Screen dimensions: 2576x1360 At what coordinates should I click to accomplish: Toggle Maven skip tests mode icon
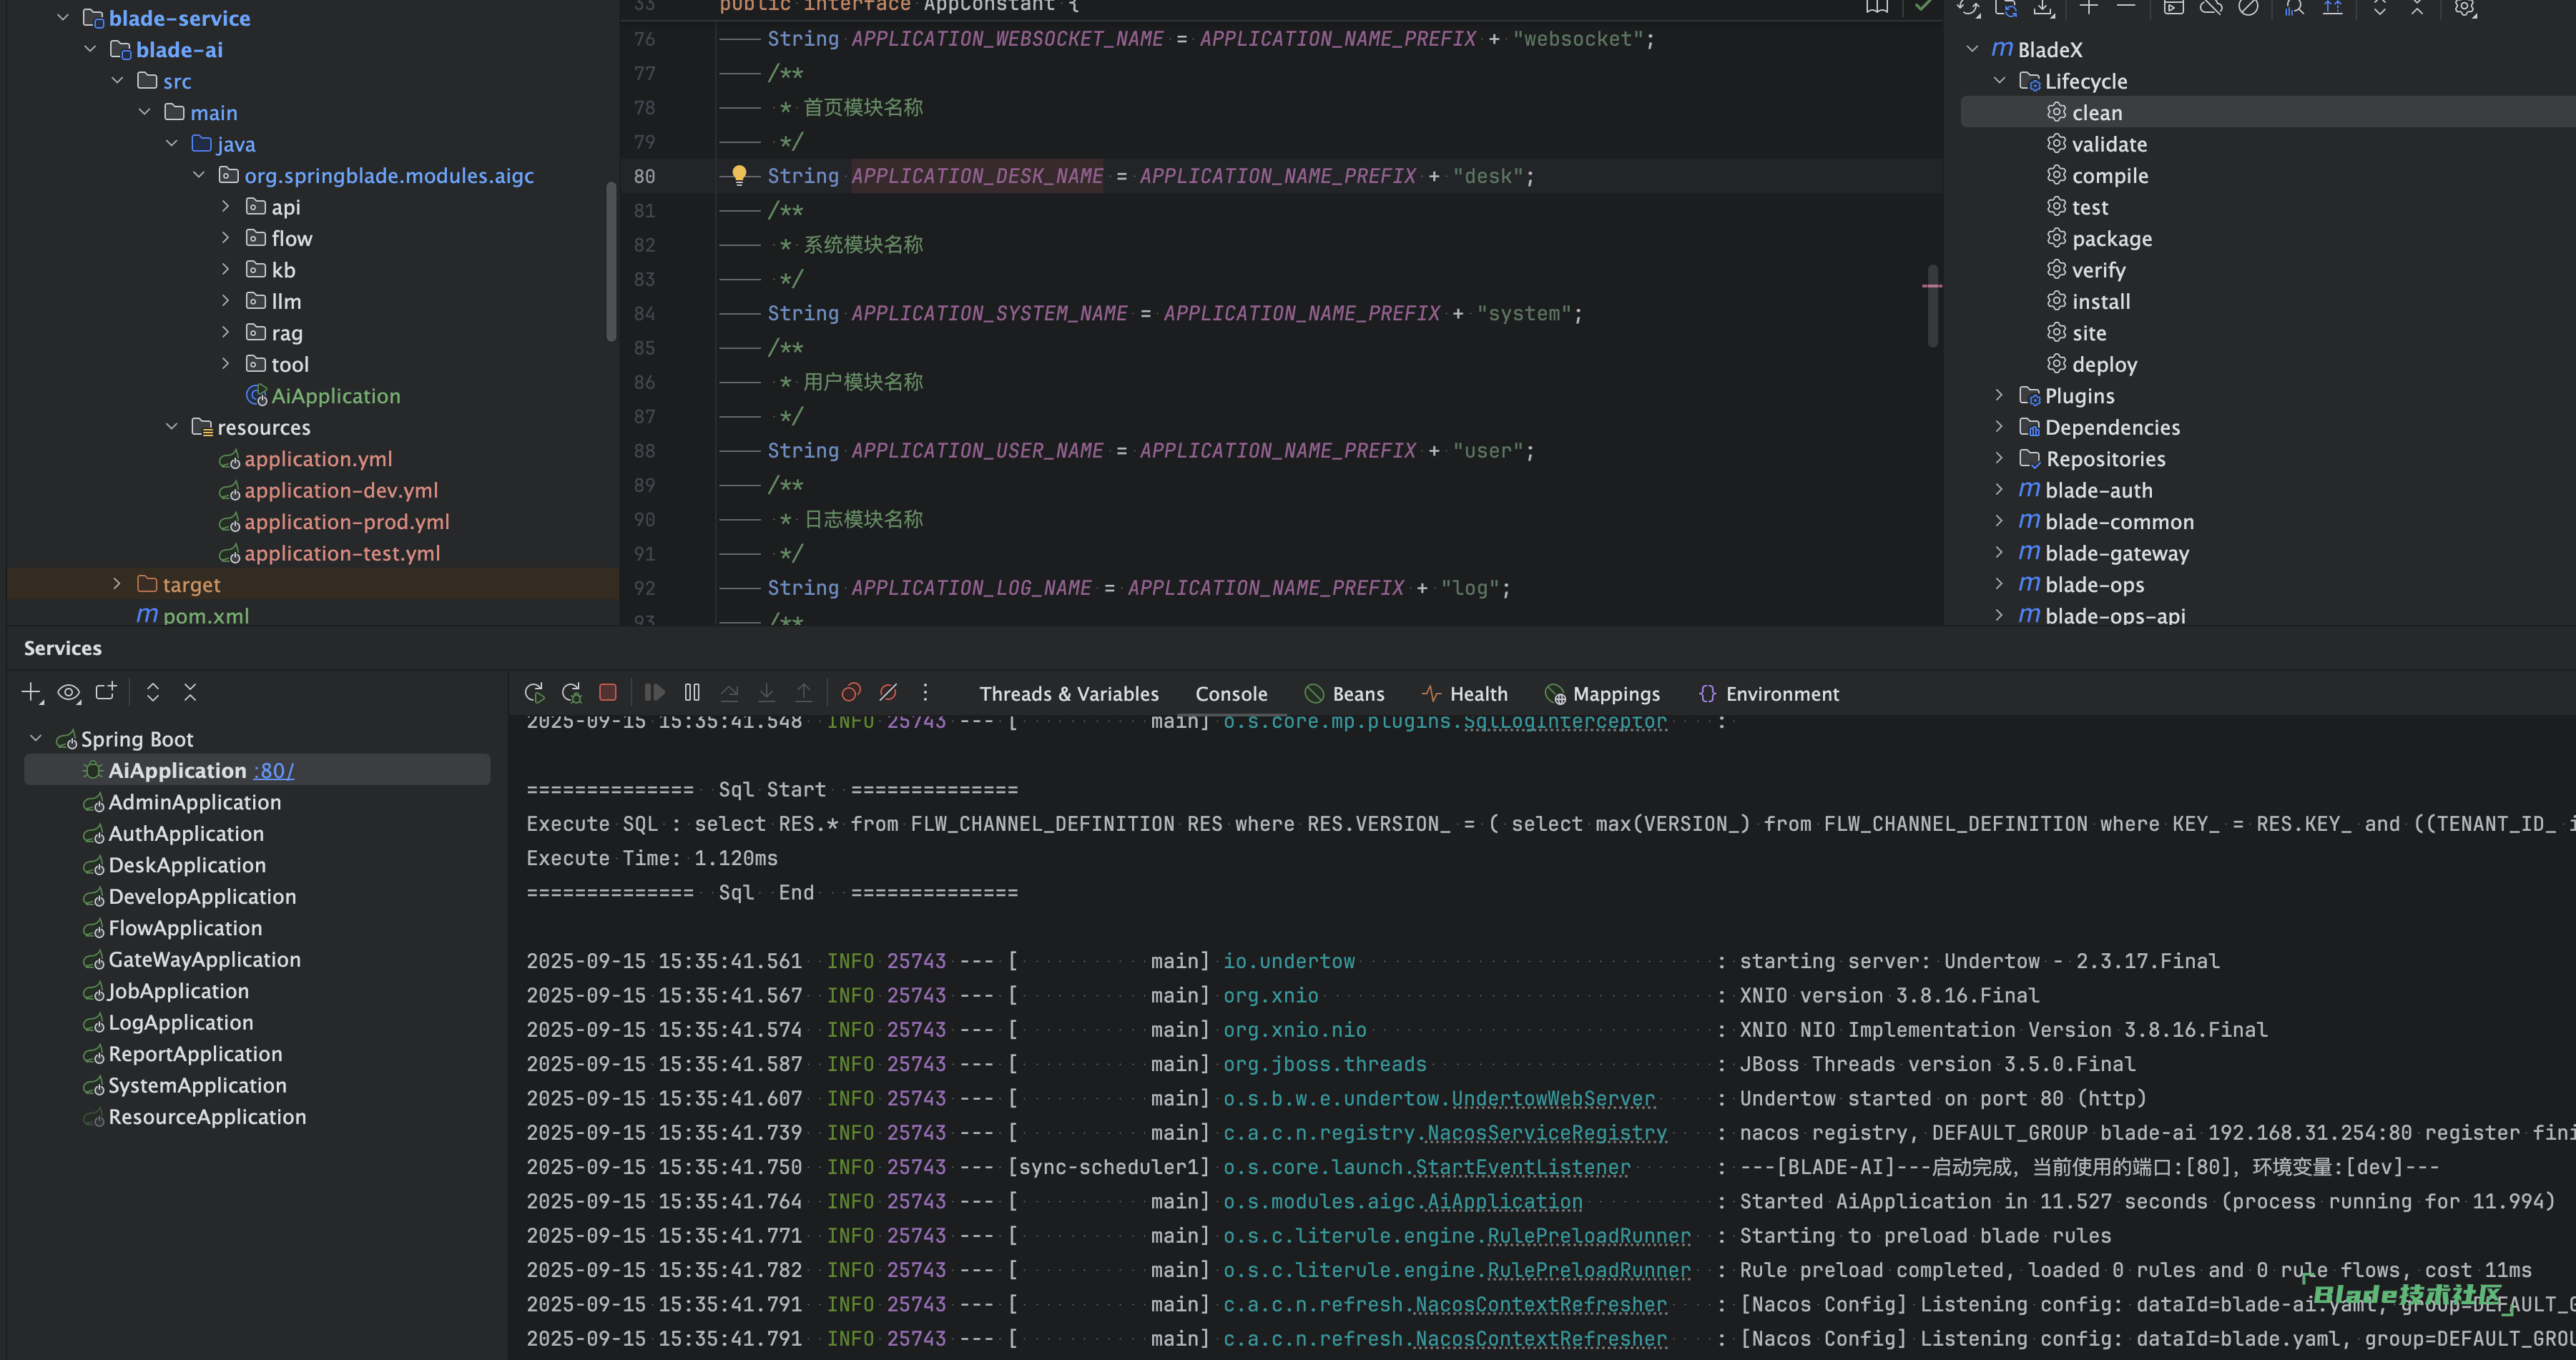2248,7
